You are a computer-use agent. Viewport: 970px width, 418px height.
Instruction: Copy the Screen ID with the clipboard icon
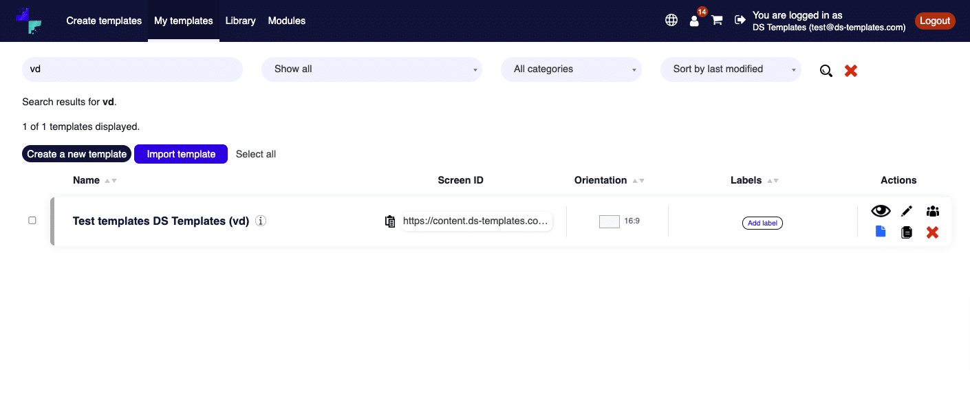(x=389, y=221)
